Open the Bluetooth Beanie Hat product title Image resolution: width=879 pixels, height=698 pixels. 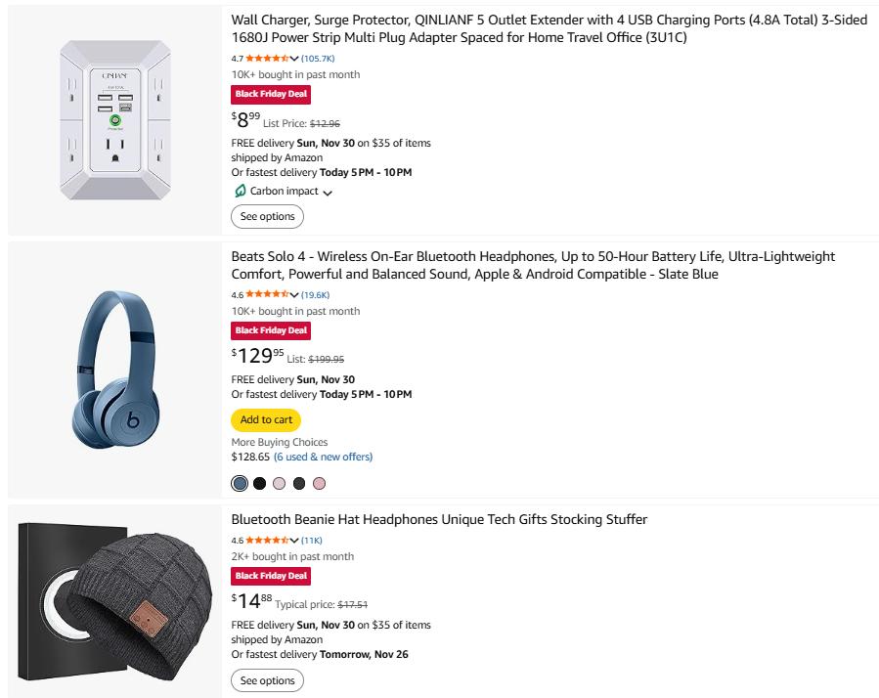click(437, 520)
